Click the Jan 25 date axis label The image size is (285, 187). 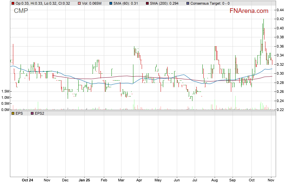84,180
